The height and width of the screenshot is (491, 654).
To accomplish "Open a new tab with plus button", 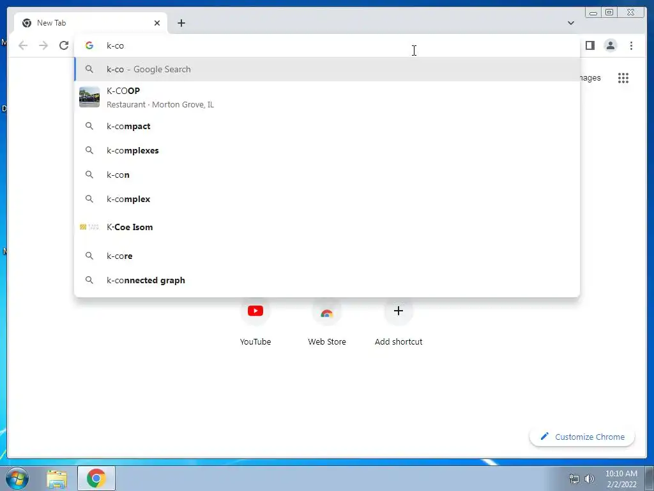I will pos(181,23).
